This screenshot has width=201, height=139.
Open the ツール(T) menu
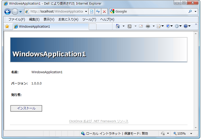(89, 19)
